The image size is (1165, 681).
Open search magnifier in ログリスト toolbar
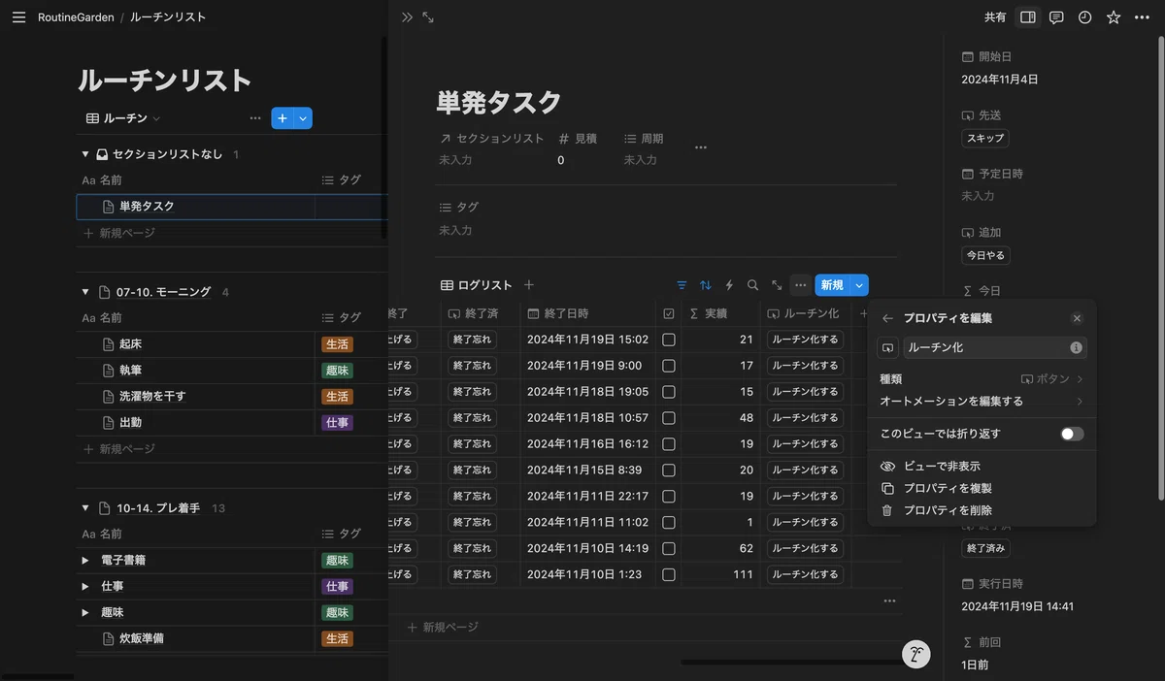pyautogui.click(x=752, y=285)
